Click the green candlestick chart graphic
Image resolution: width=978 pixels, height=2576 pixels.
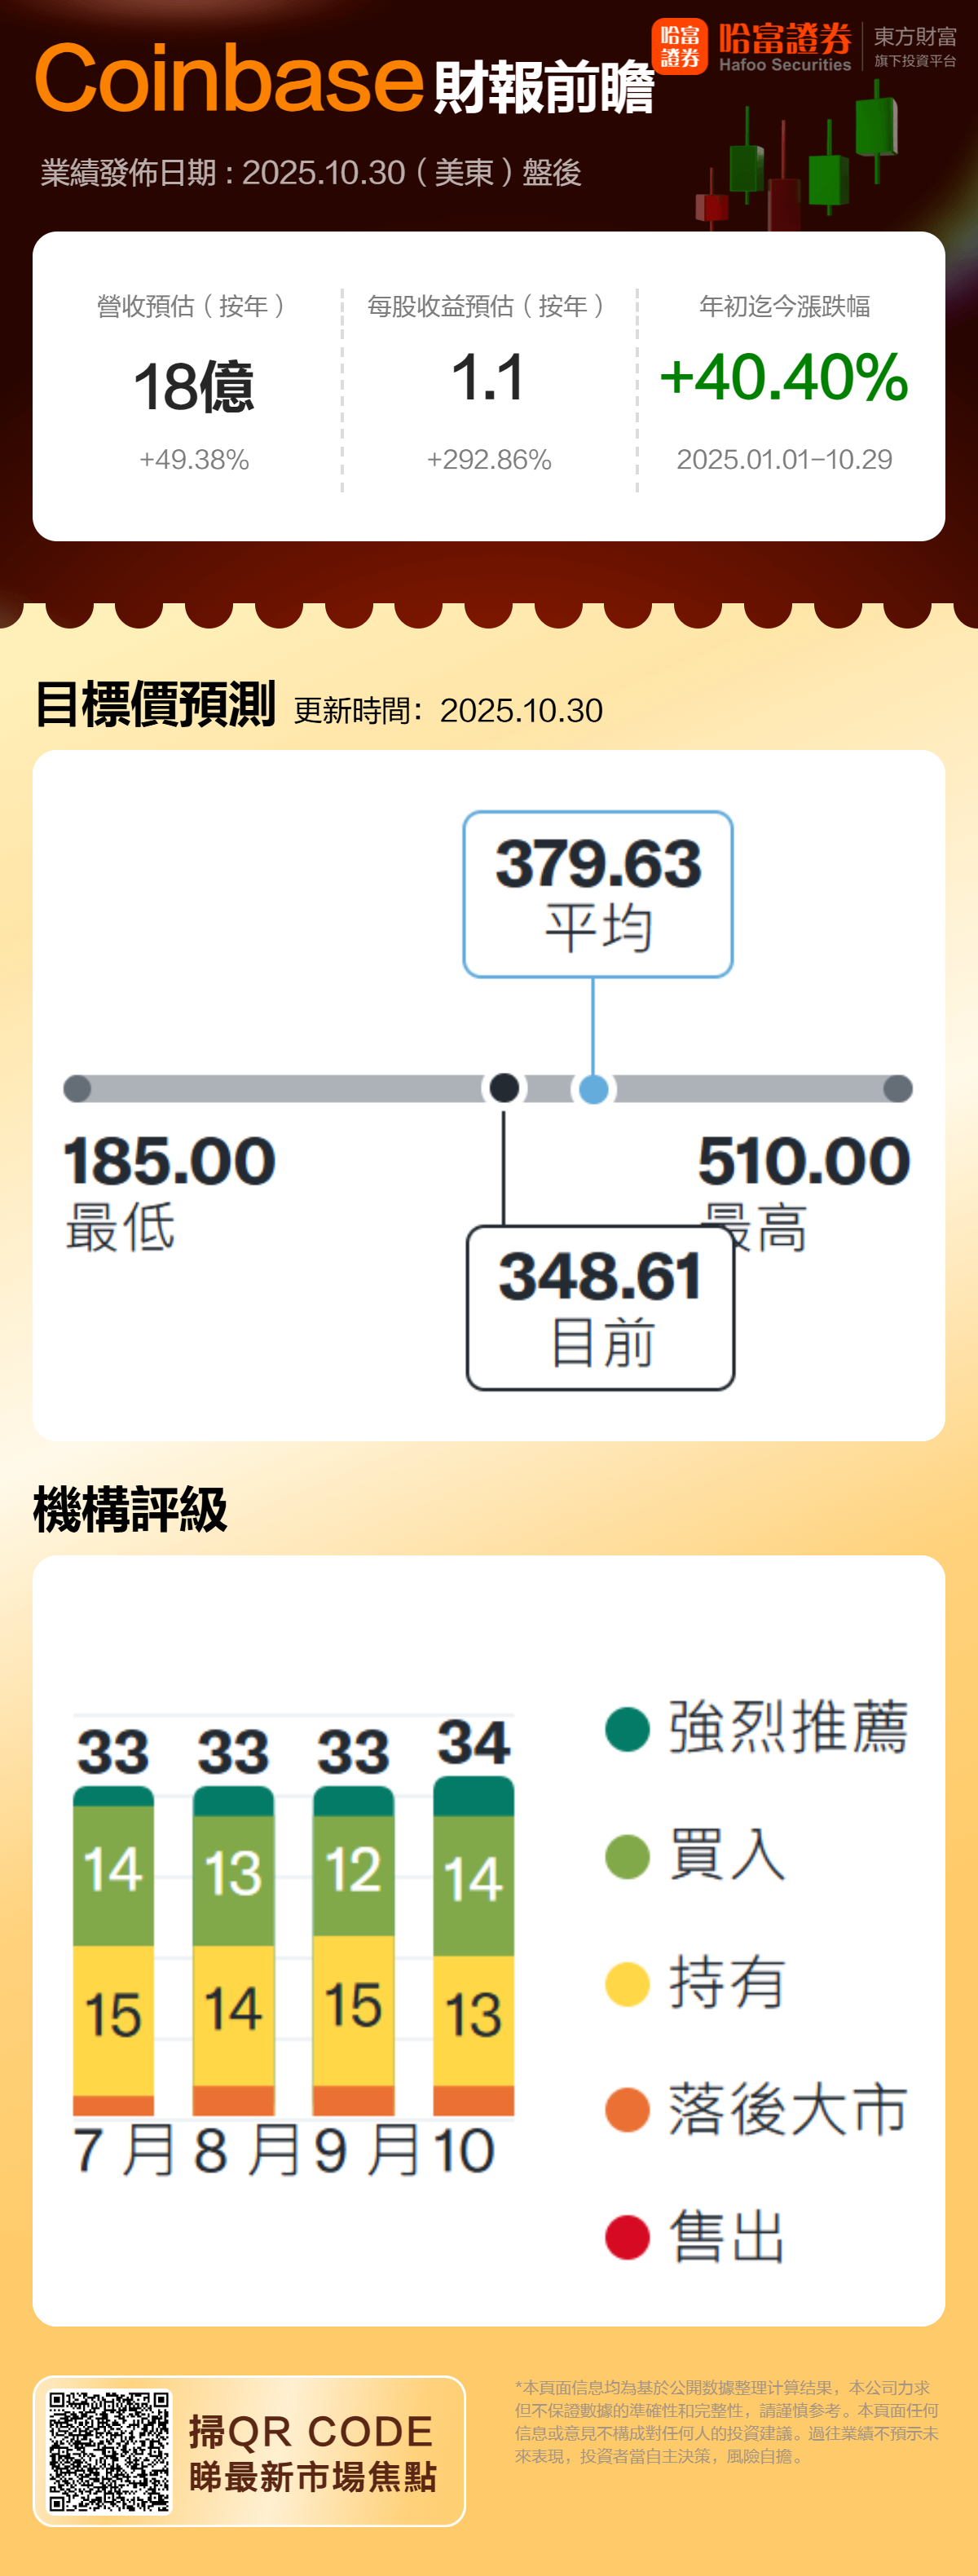800,159
